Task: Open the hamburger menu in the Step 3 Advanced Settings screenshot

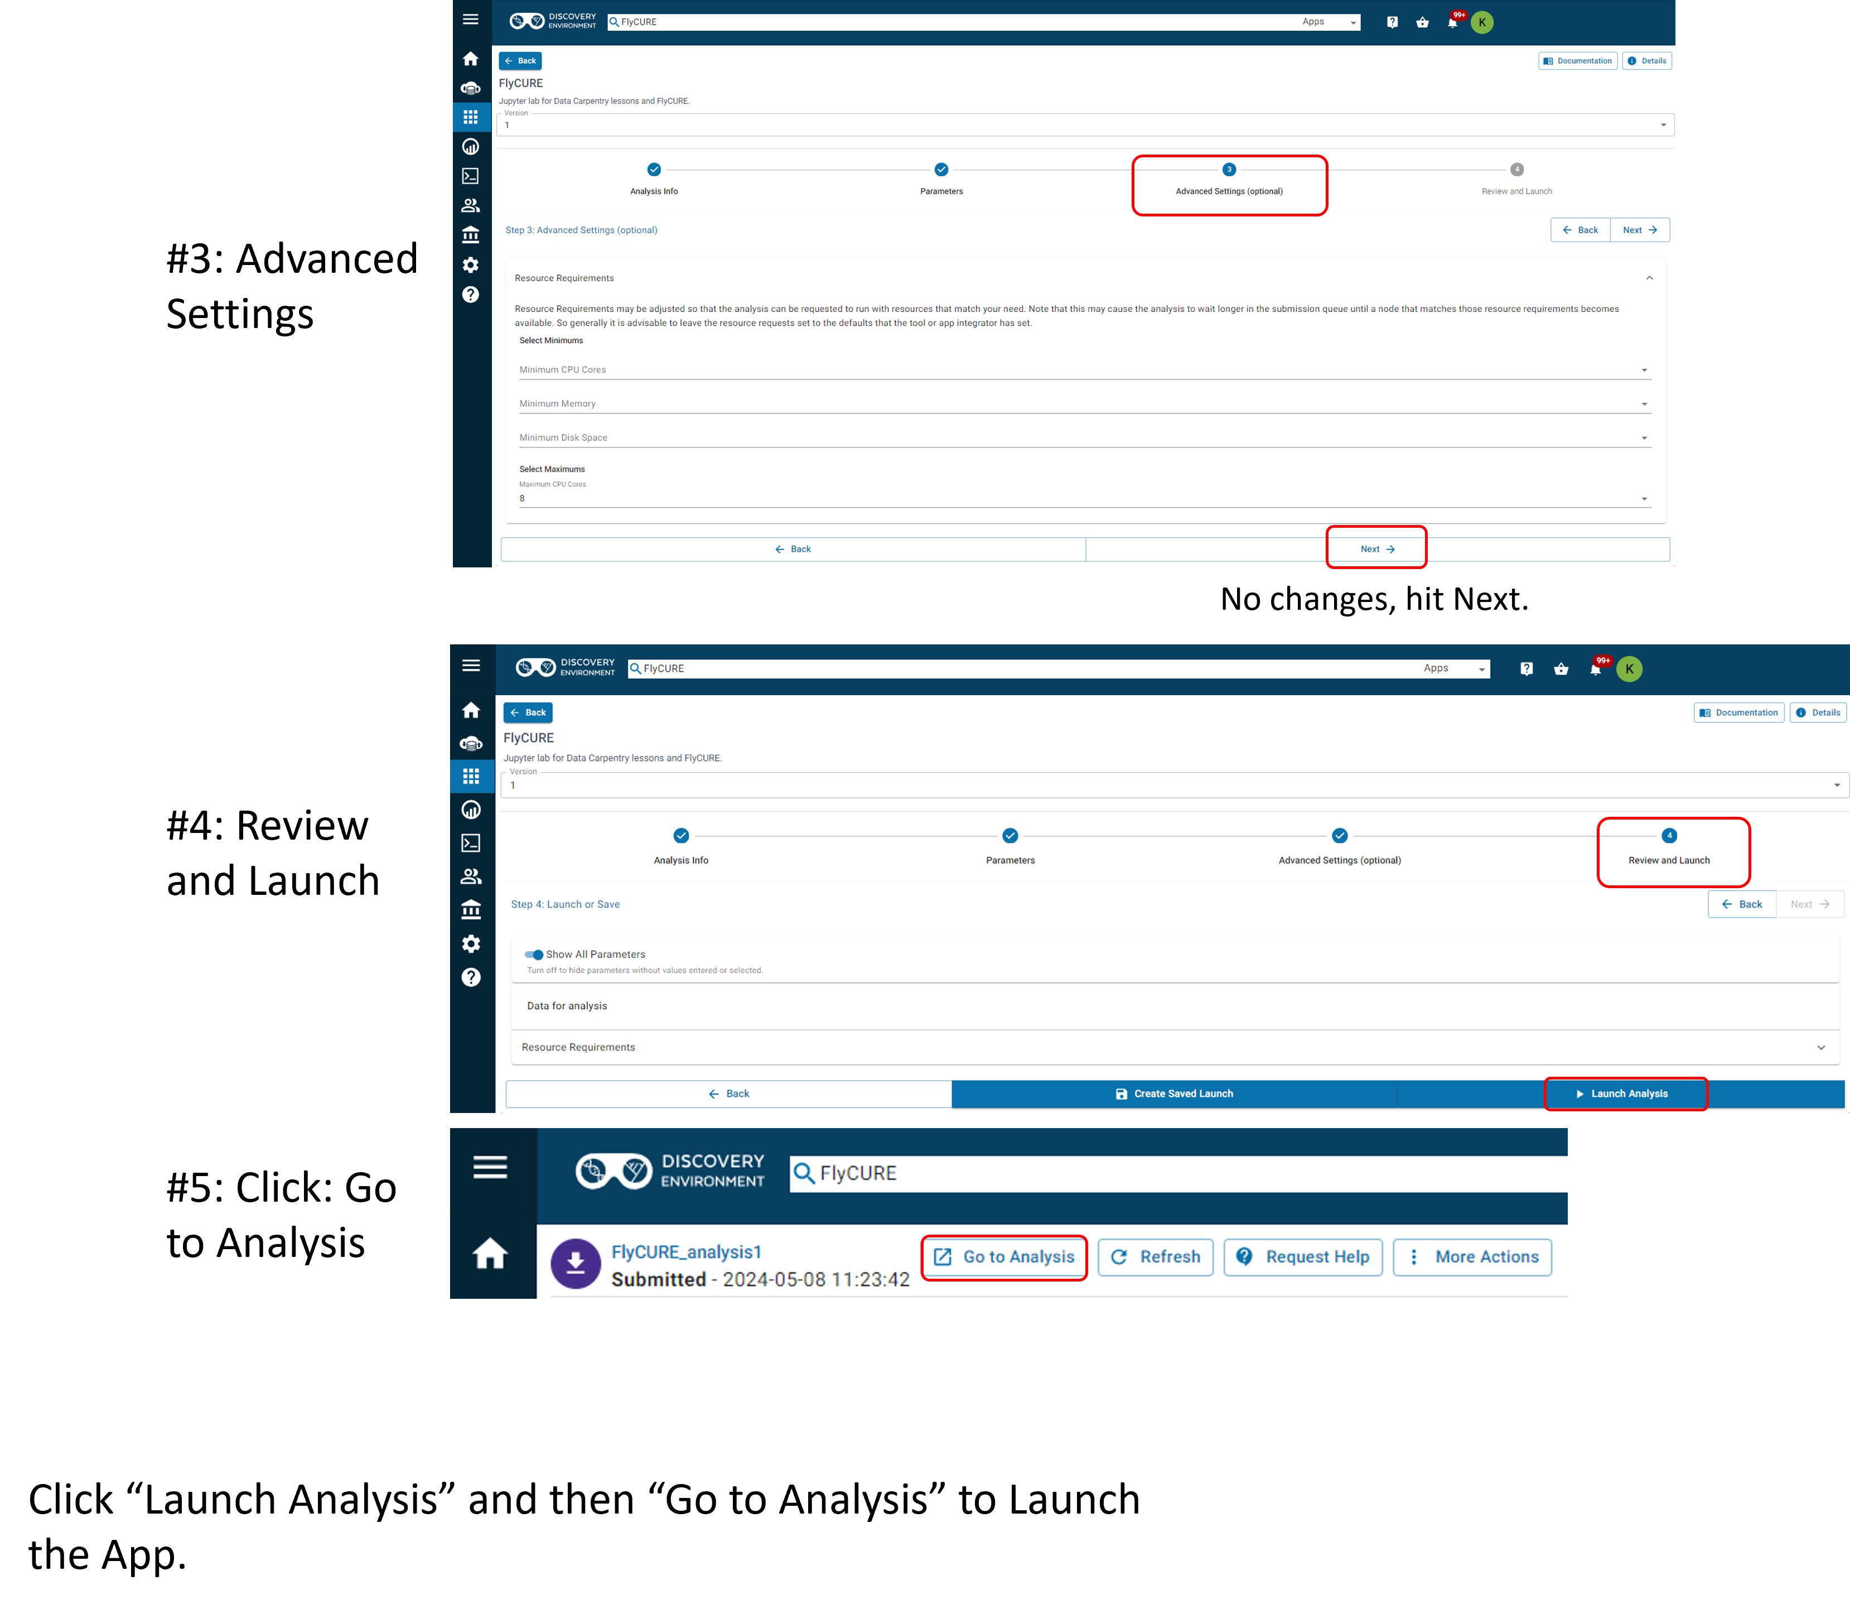Action: pos(470,19)
